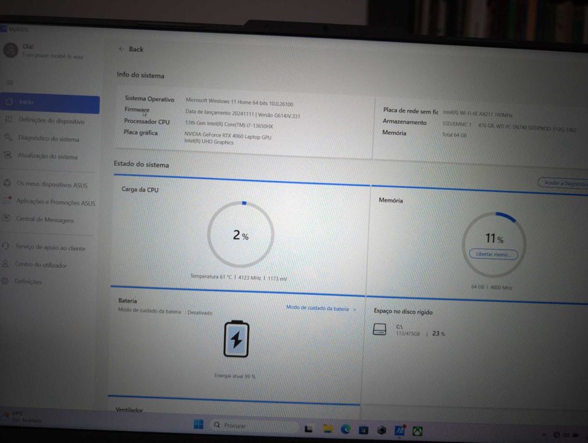Screen dimensions: 588x443
Task: Click the Os meus dispositivos ASUS icon
Action: tap(7, 184)
